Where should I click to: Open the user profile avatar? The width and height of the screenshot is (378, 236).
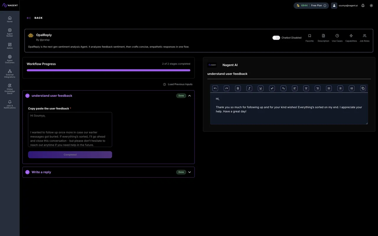tap(334, 6)
